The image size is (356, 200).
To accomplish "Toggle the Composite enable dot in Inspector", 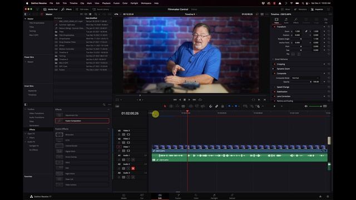I will 274,73.
